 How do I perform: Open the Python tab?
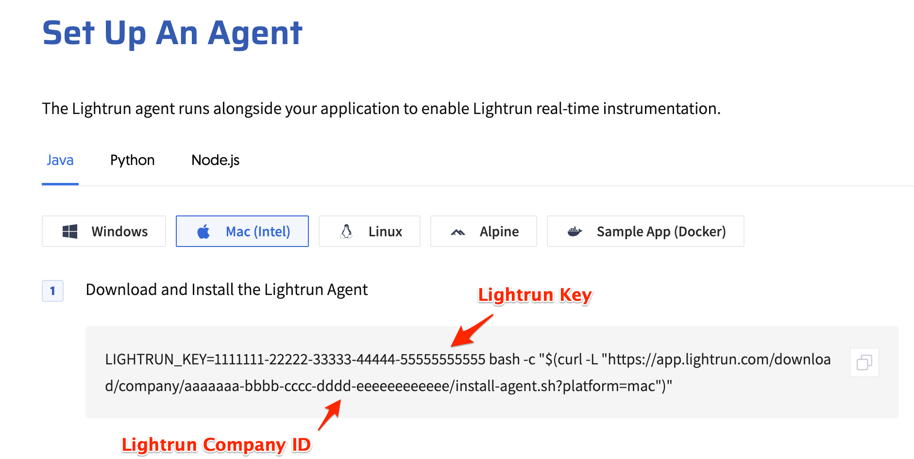point(132,160)
